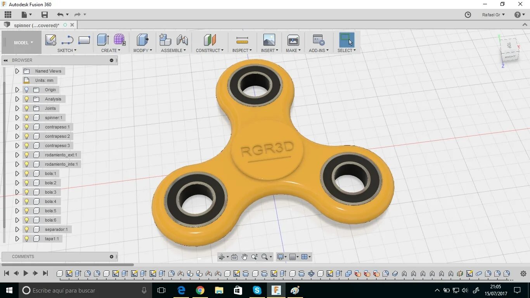Open the Grid and Snaps dropdown
The height and width of the screenshot is (298, 530).
pos(294,257)
